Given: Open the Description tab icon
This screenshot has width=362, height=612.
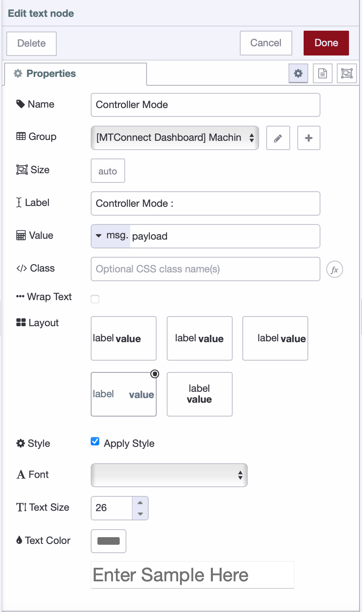Looking at the screenshot, I should click(x=323, y=73).
